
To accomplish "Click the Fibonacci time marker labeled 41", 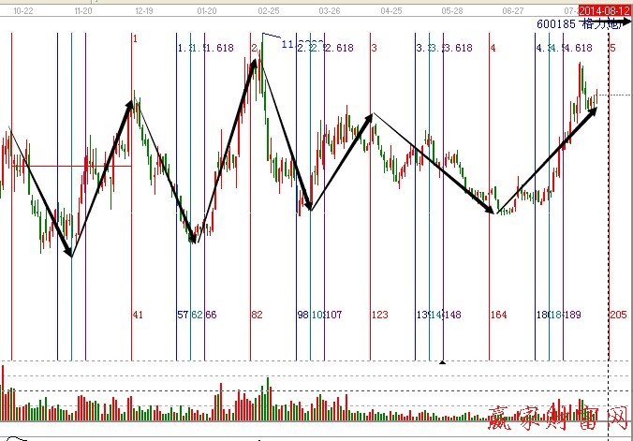I will point(138,315).
